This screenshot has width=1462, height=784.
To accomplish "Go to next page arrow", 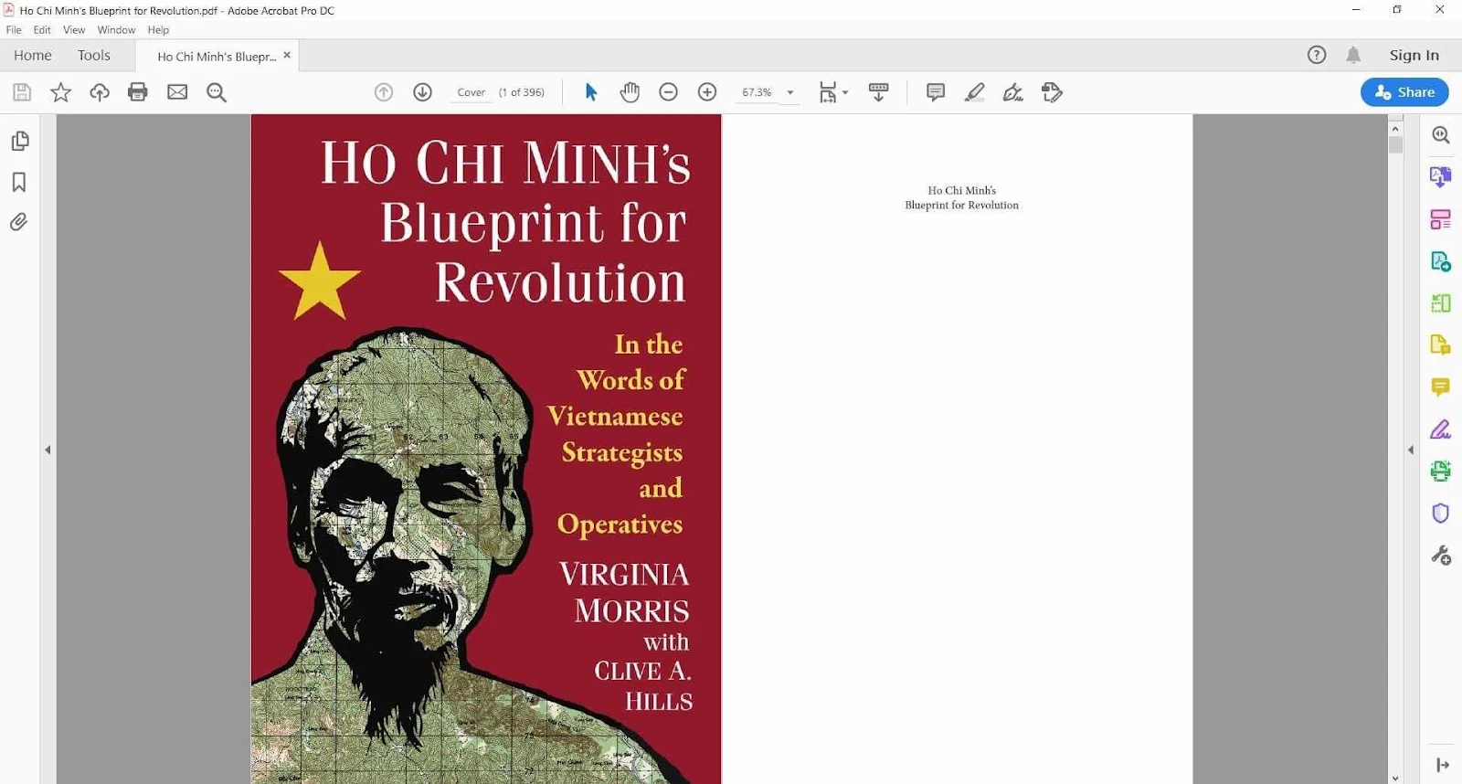I will [422, 92].
